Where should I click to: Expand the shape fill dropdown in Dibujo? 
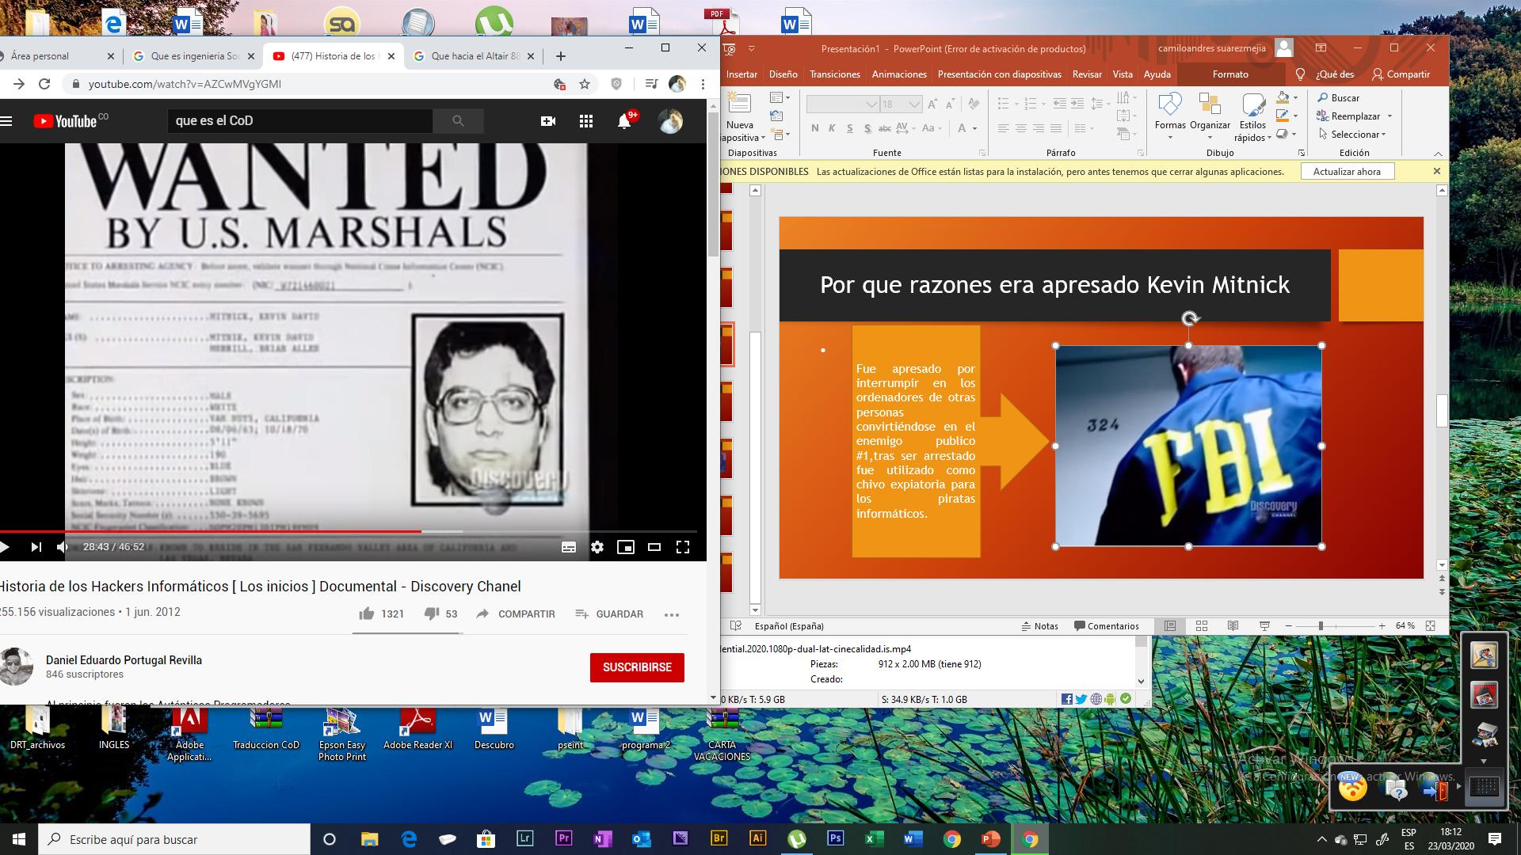click(1295, 98)
